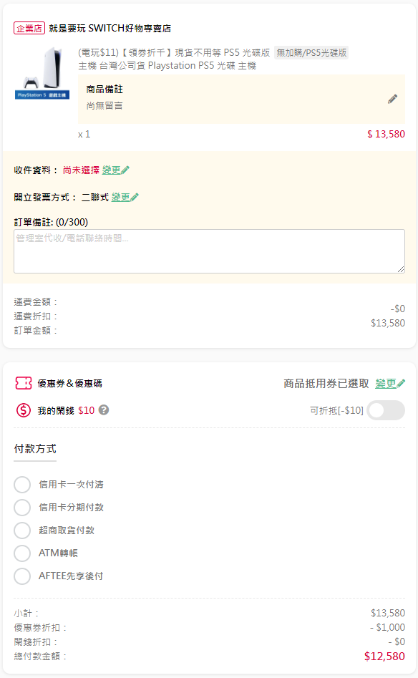Click the PS5 product title text
This screenshot has width=418, height=678.
[174, 59]
